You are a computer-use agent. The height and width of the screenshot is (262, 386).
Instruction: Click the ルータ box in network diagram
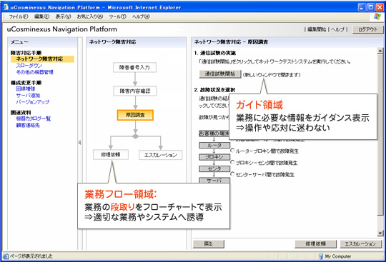point(214,145)
